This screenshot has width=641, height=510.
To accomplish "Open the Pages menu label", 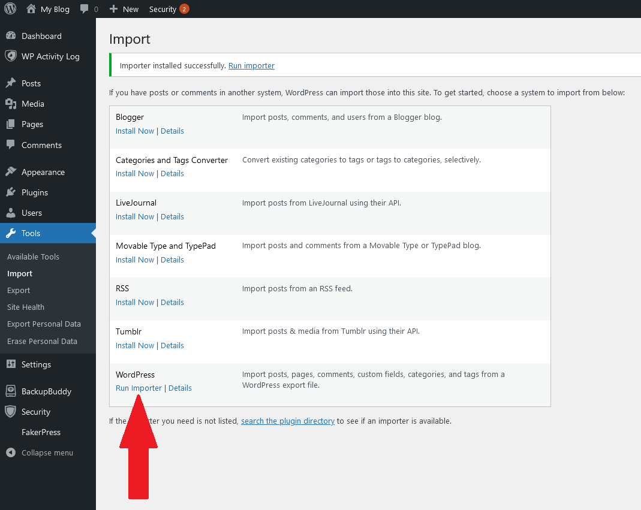I will click(32, 124).
